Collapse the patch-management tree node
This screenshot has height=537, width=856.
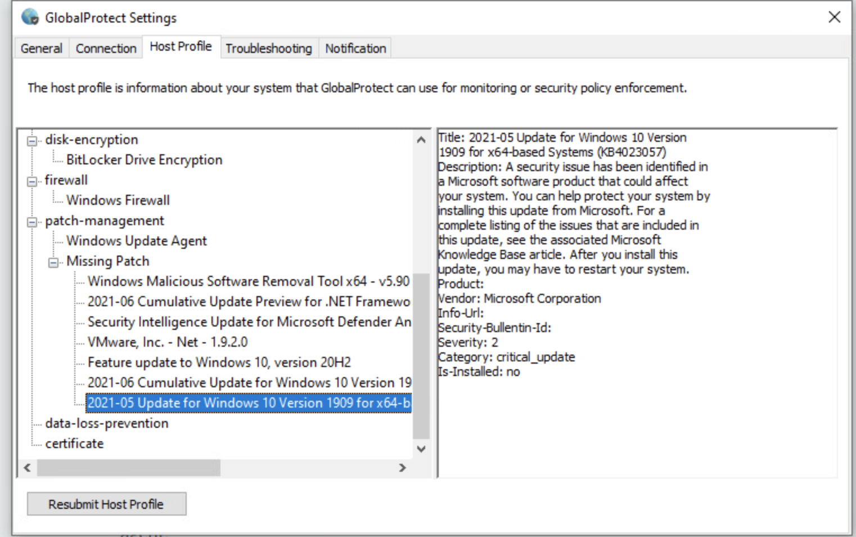pyautogui.click(x=32, y=221)
